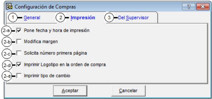Disable Imprimir Logotipo en la orden de compra
The width and height of the screenshot is (212, 99).
point(19,65)
